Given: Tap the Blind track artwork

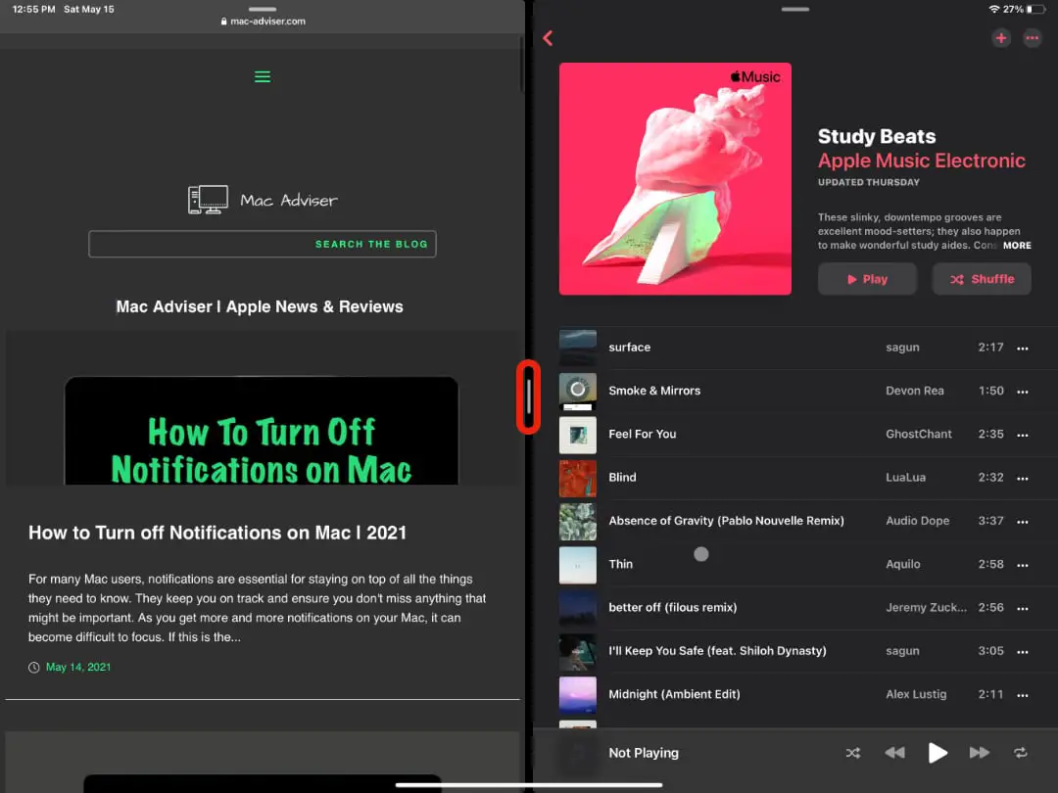Looking at the screenshot, I should (x=578, y=478).
